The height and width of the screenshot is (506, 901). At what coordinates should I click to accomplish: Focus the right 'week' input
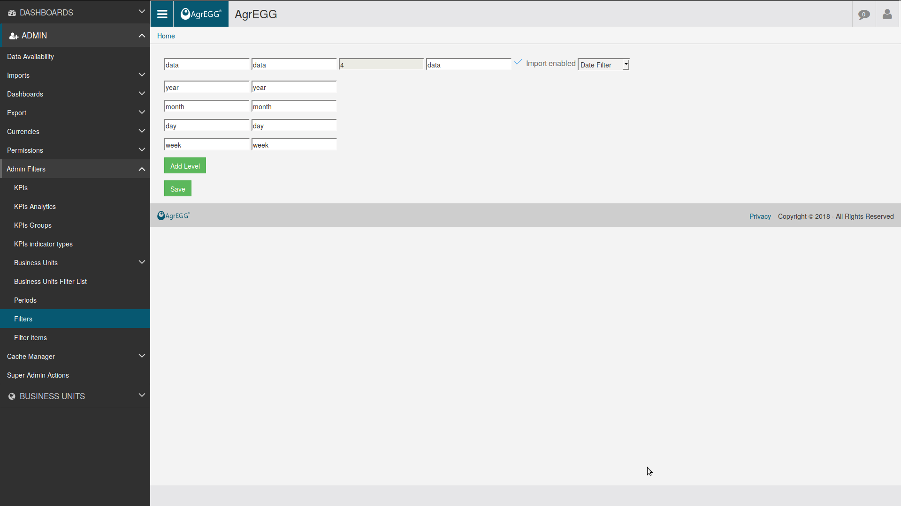click(x=294, y=145)
